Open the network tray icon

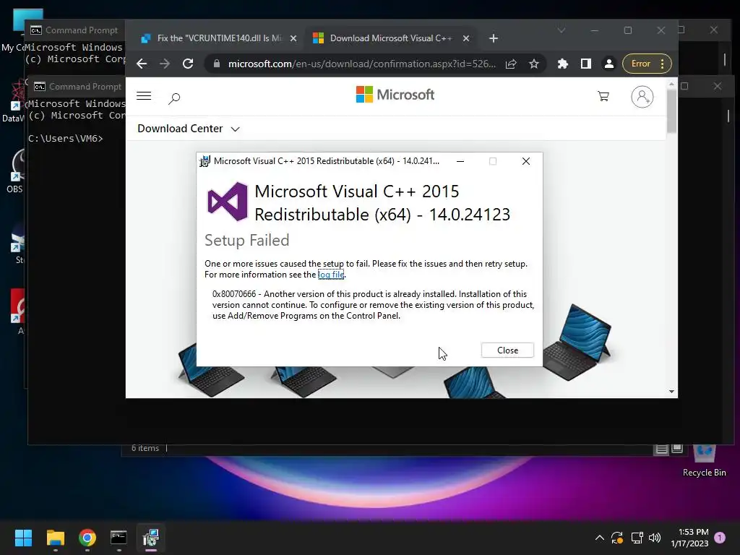point(637,538)
